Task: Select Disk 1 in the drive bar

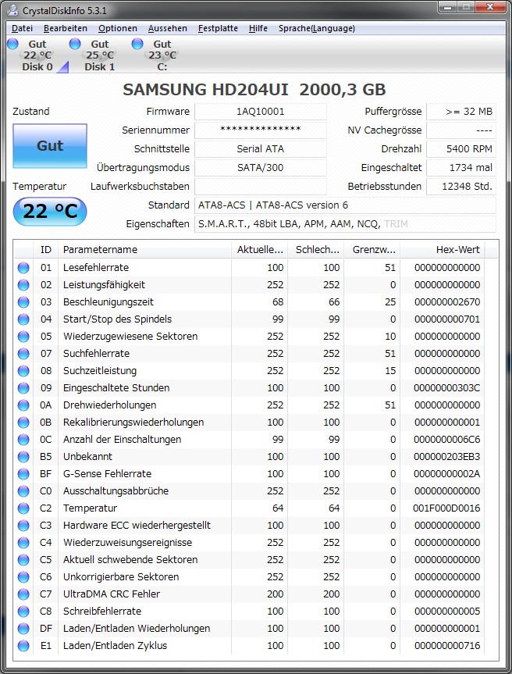Action: click(100, 55)
